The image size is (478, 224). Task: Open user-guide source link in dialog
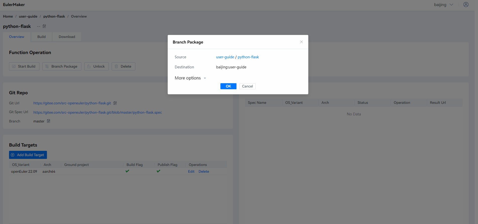pyautogui.click(x=225, y=57)
